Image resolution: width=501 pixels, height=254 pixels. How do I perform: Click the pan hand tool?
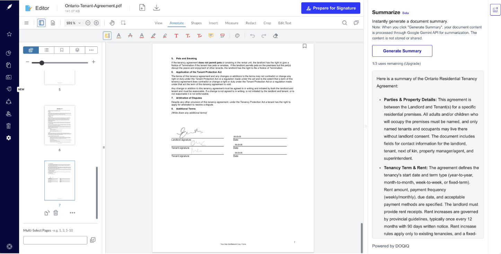tap(112, 23)
